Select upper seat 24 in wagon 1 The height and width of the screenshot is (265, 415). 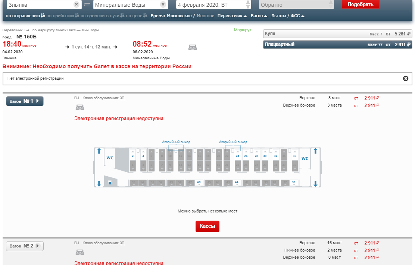coord(237,156)
